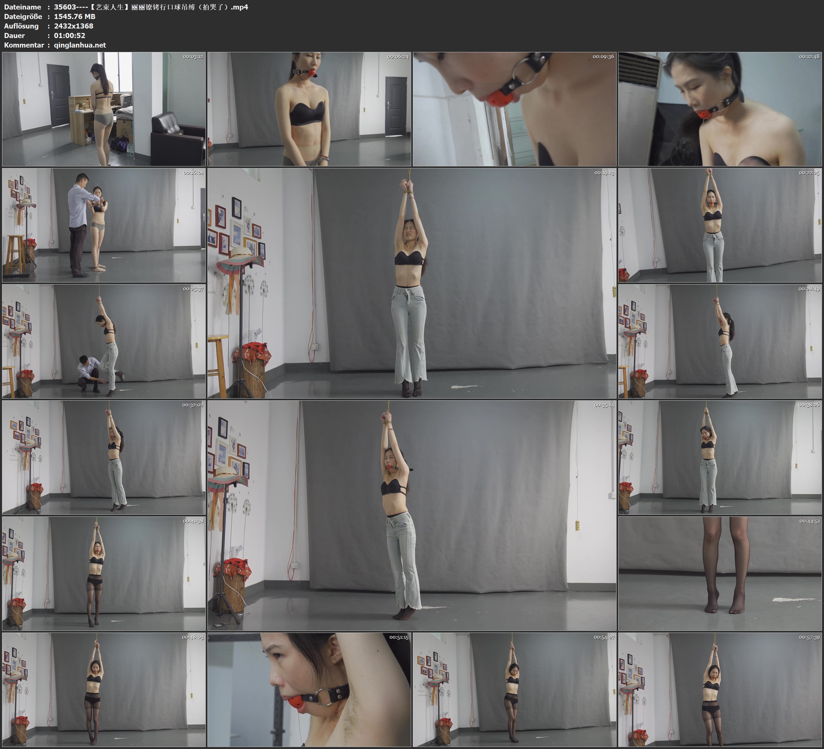
Task: Click the frame labeled 00:12:48
Action: [x=720, y=109]
